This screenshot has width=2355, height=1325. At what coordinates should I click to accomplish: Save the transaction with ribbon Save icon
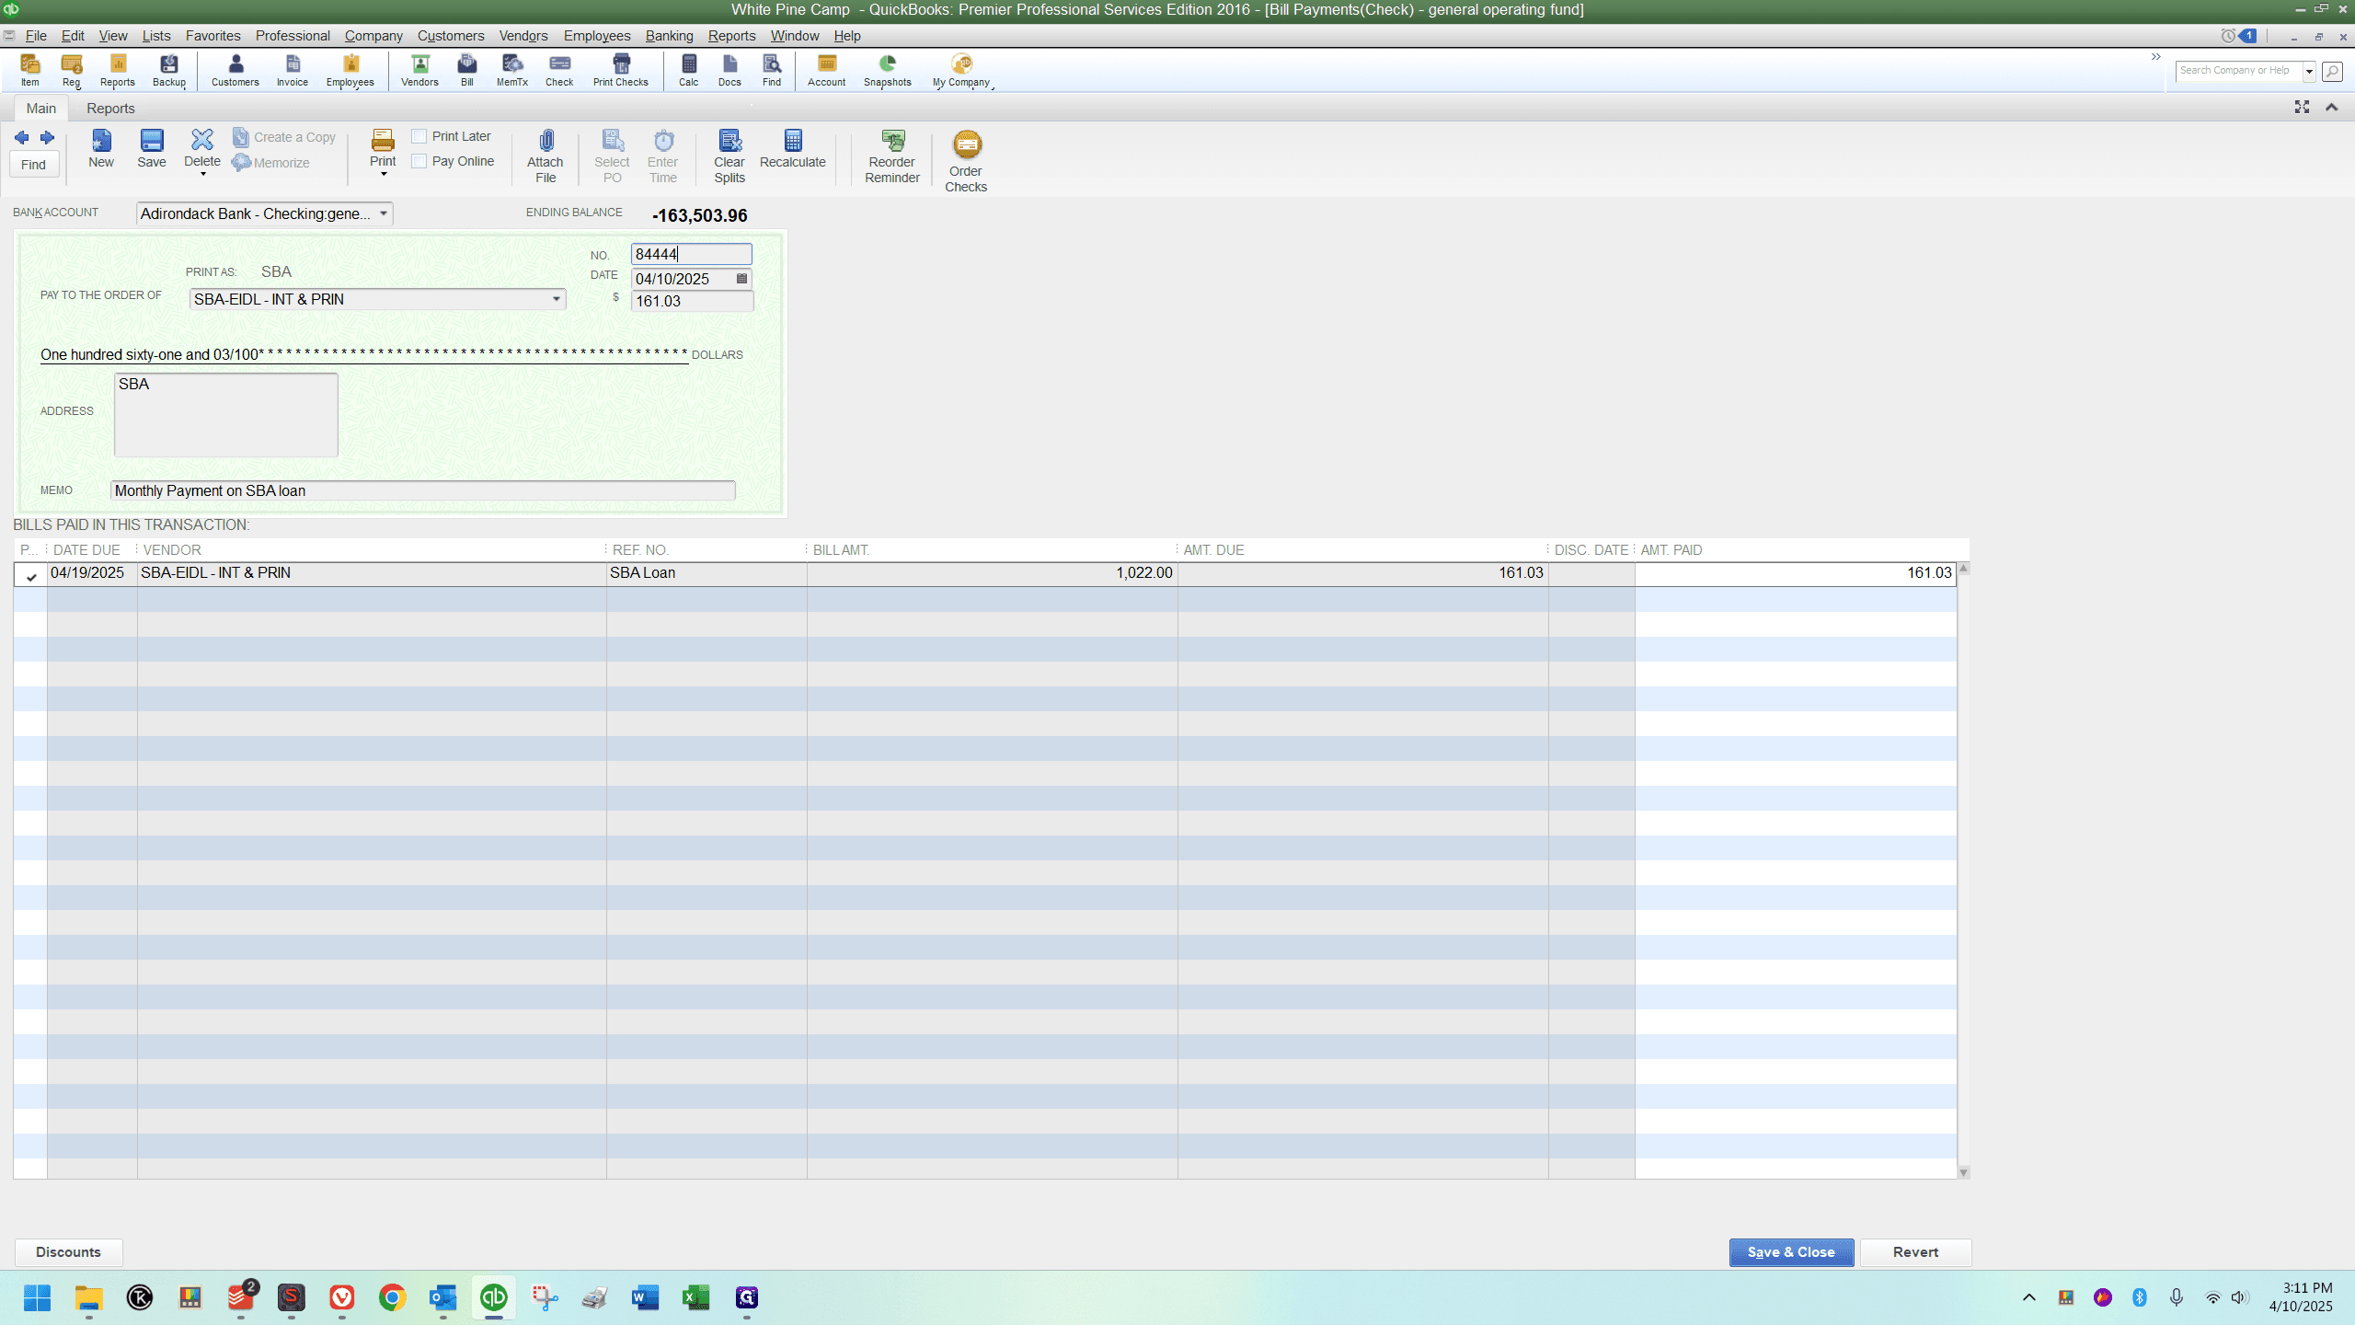pos(152,149)
